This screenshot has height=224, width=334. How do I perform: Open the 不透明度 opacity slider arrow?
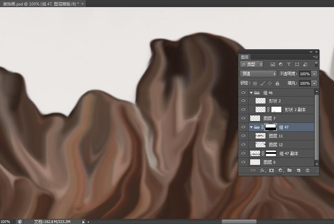point(315,74)
